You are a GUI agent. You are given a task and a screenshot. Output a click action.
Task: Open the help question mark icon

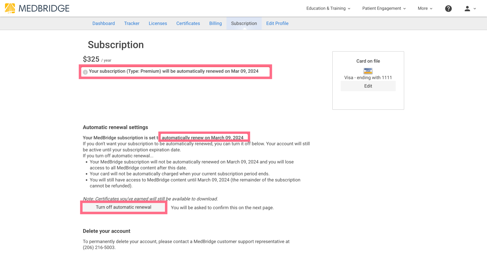pyautogui.click(x=448, y=9)
